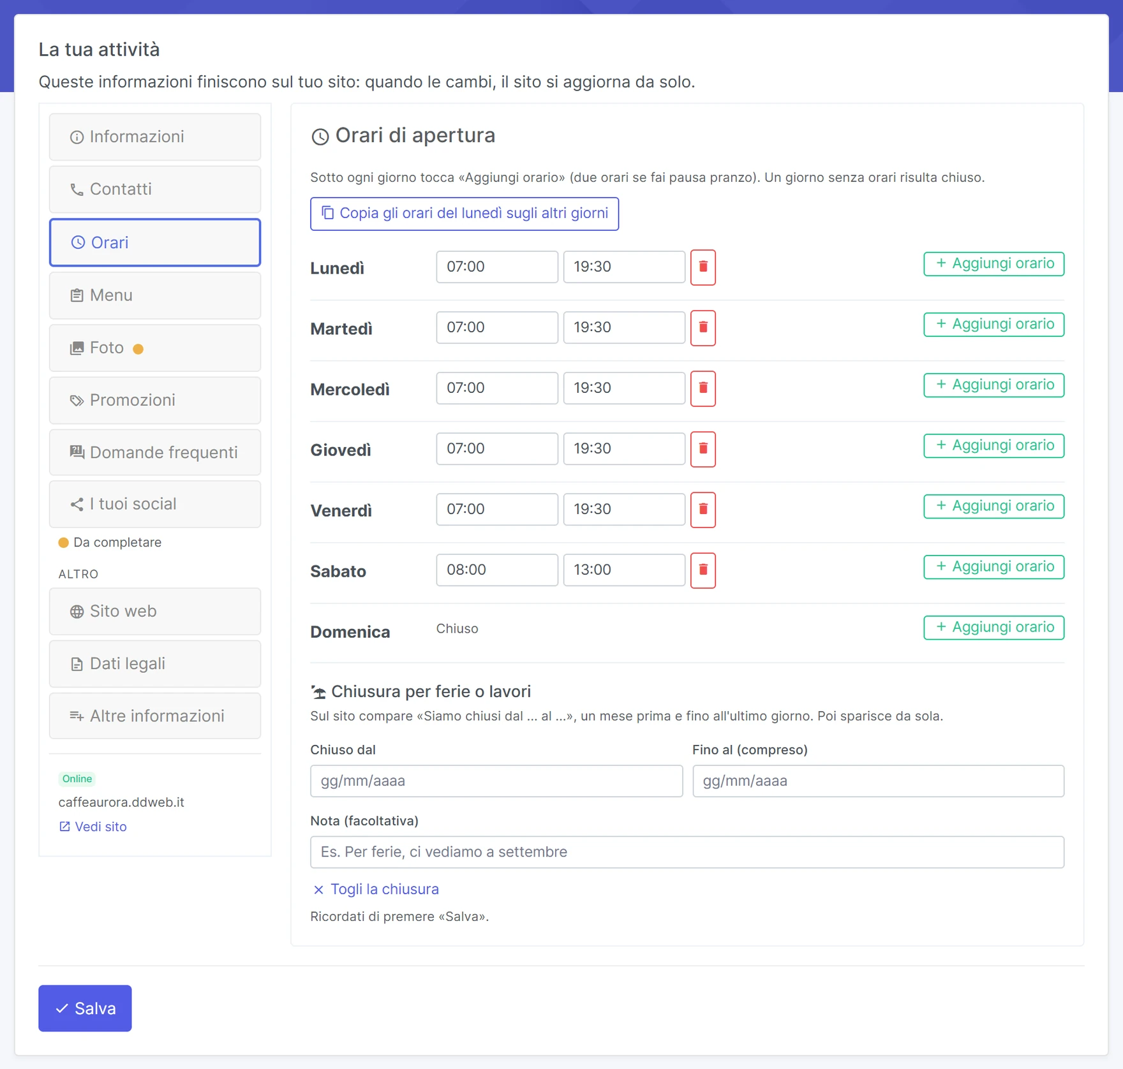Go to Domande frequenti
The width and height of the screenshot is (1123, 1069).
(155, 453)
